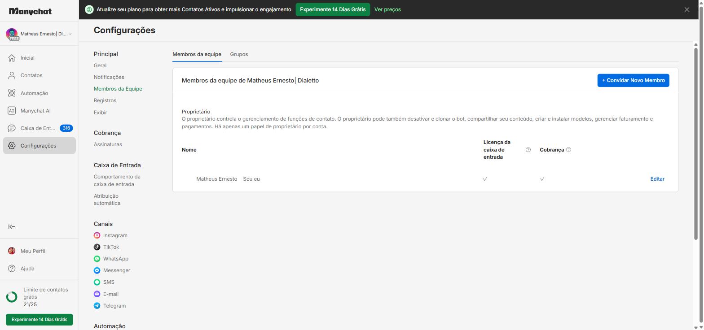Click Editar for Matheus Ernesto
Screen dimensions: 704x330
click(657, 179)
